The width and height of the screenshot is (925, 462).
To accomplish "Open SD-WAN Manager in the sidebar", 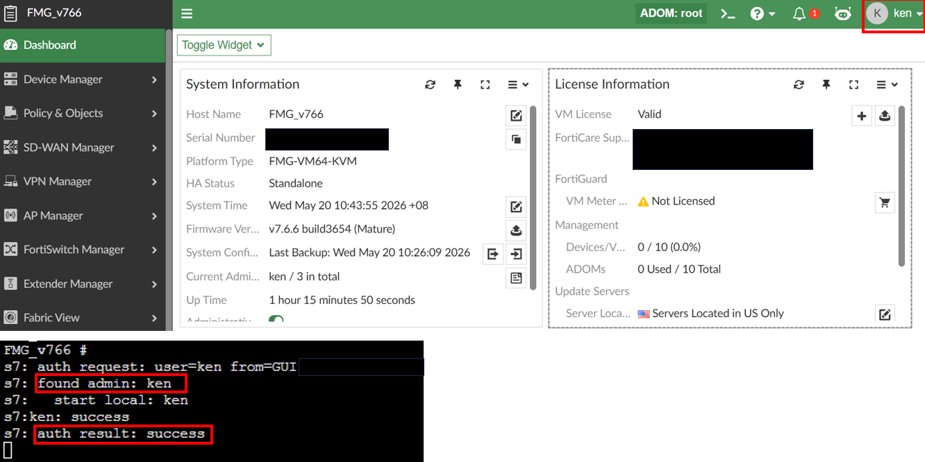I will coord(83,147).
